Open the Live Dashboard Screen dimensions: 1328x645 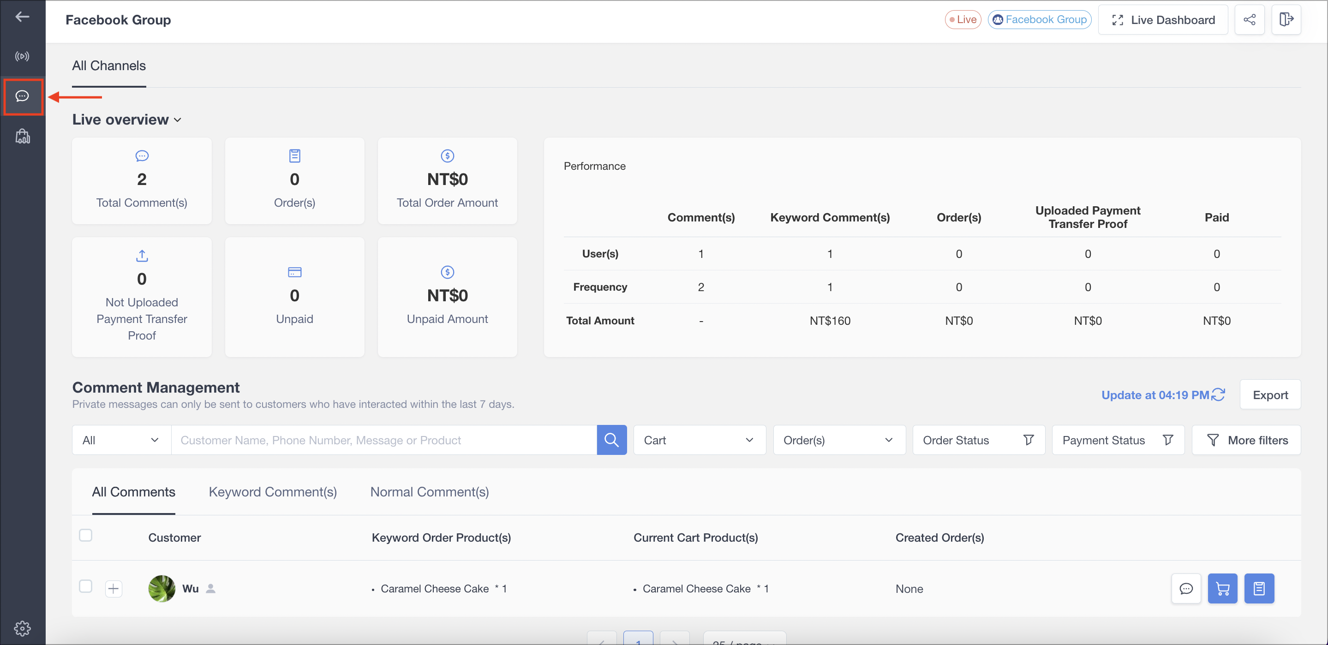tap(1163, 19)
